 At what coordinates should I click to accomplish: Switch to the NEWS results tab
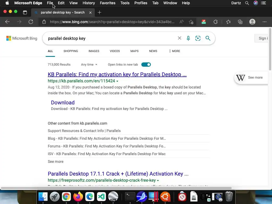click(x=153, y=51)
